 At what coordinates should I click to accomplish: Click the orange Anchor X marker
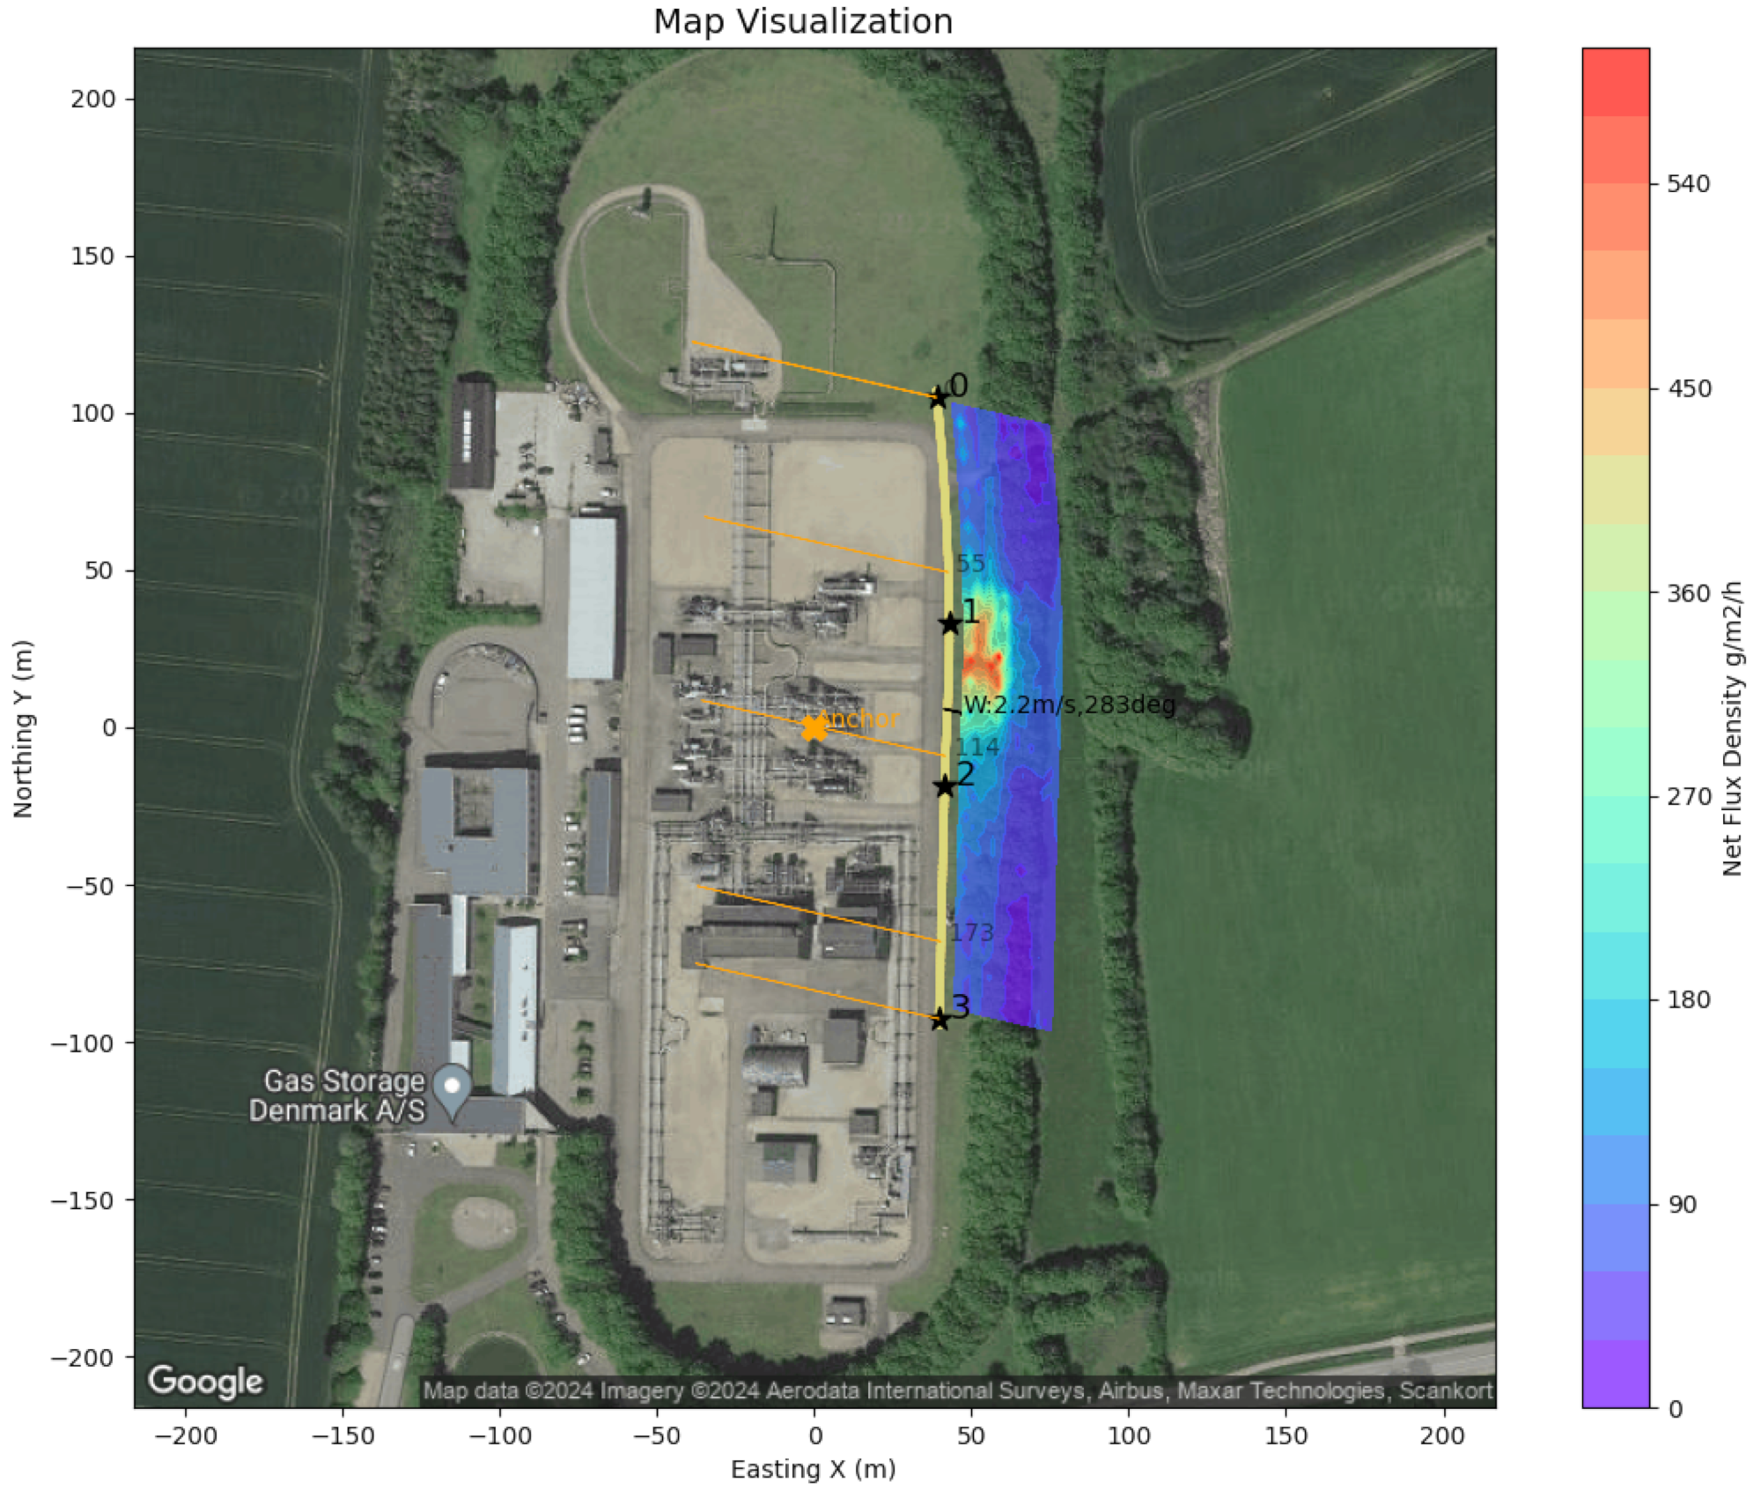click(x=814, y=728)
